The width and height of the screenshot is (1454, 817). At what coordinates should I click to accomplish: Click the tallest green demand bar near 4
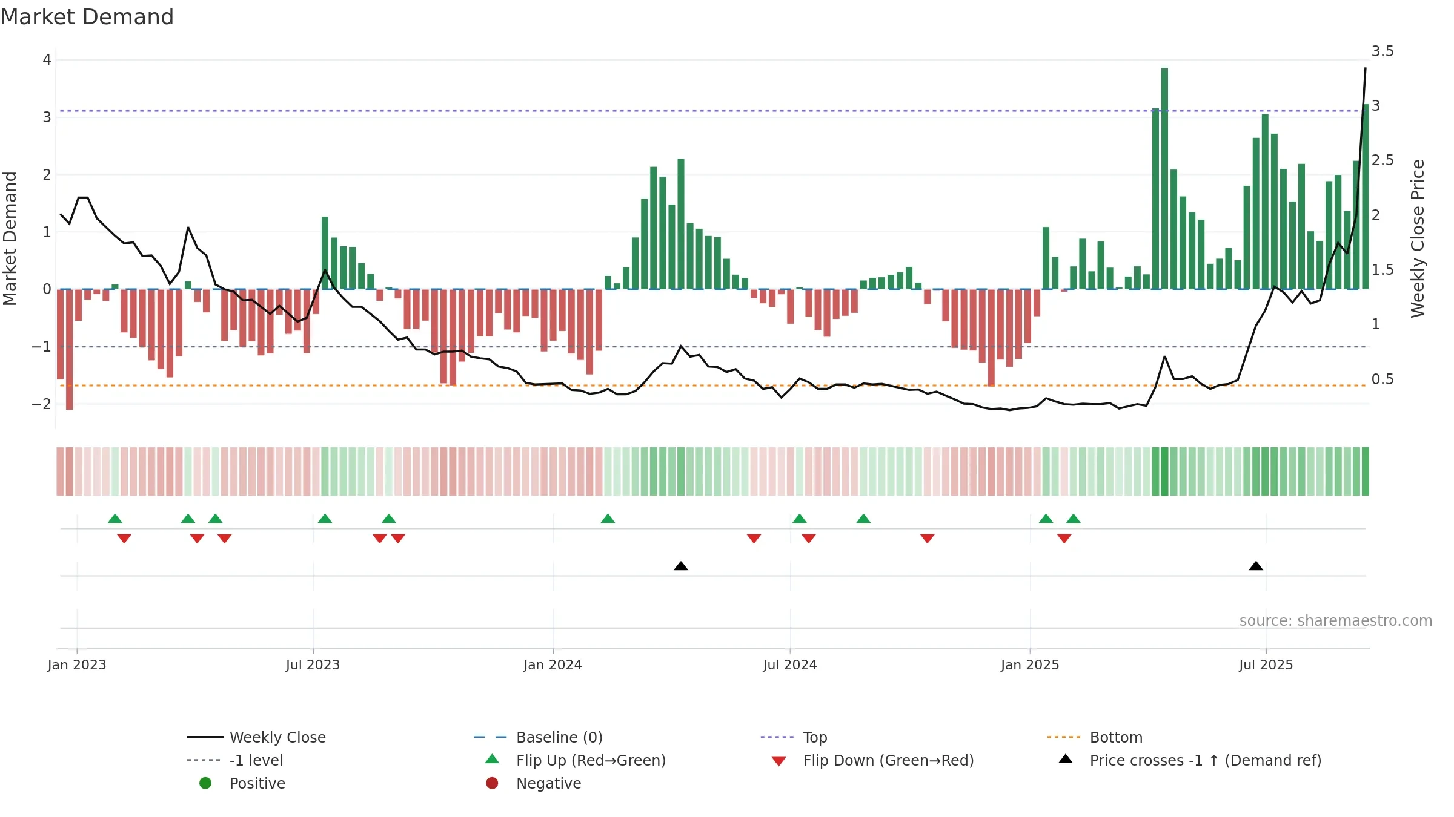(1164, 179)
